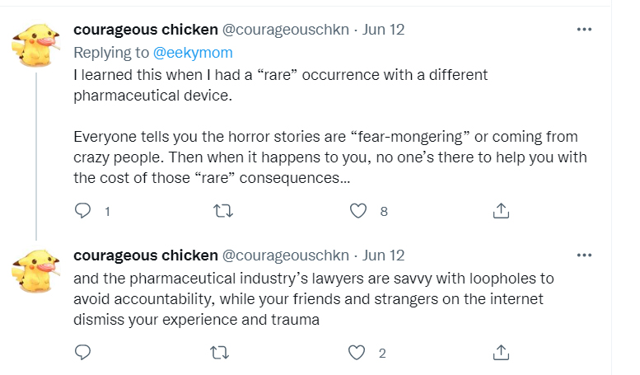Open tweet text about pharmaceutical industry's lawyers
640x375 pixels.
tap(313, 298)
